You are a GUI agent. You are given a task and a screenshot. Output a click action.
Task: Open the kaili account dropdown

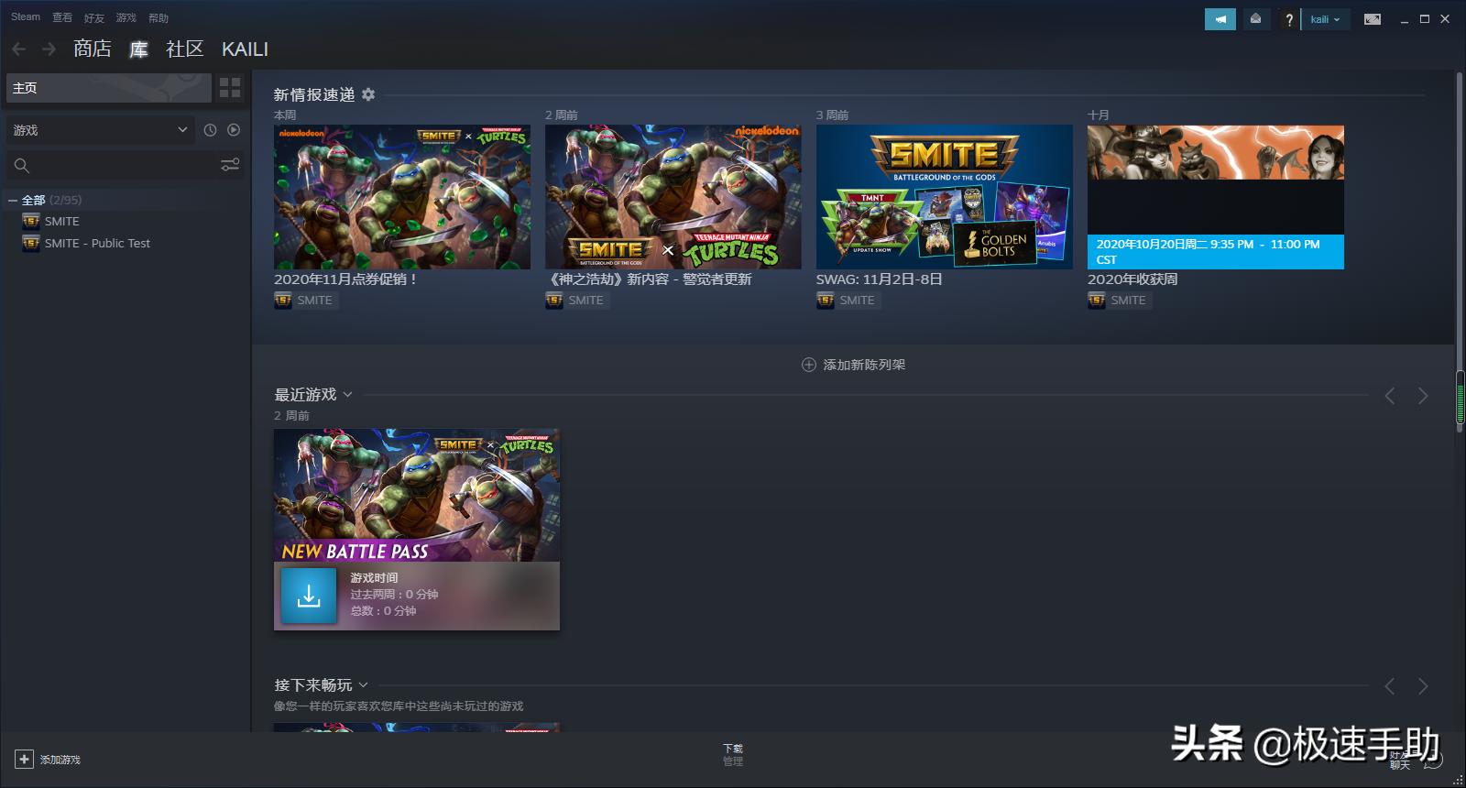[1325, 19]
